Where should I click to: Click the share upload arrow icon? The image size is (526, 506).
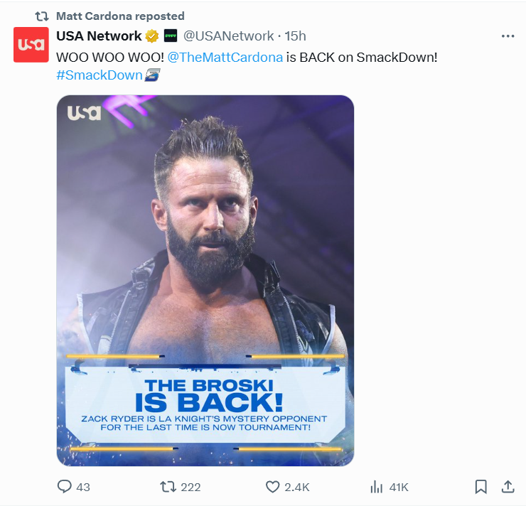(x=508, y=487)
